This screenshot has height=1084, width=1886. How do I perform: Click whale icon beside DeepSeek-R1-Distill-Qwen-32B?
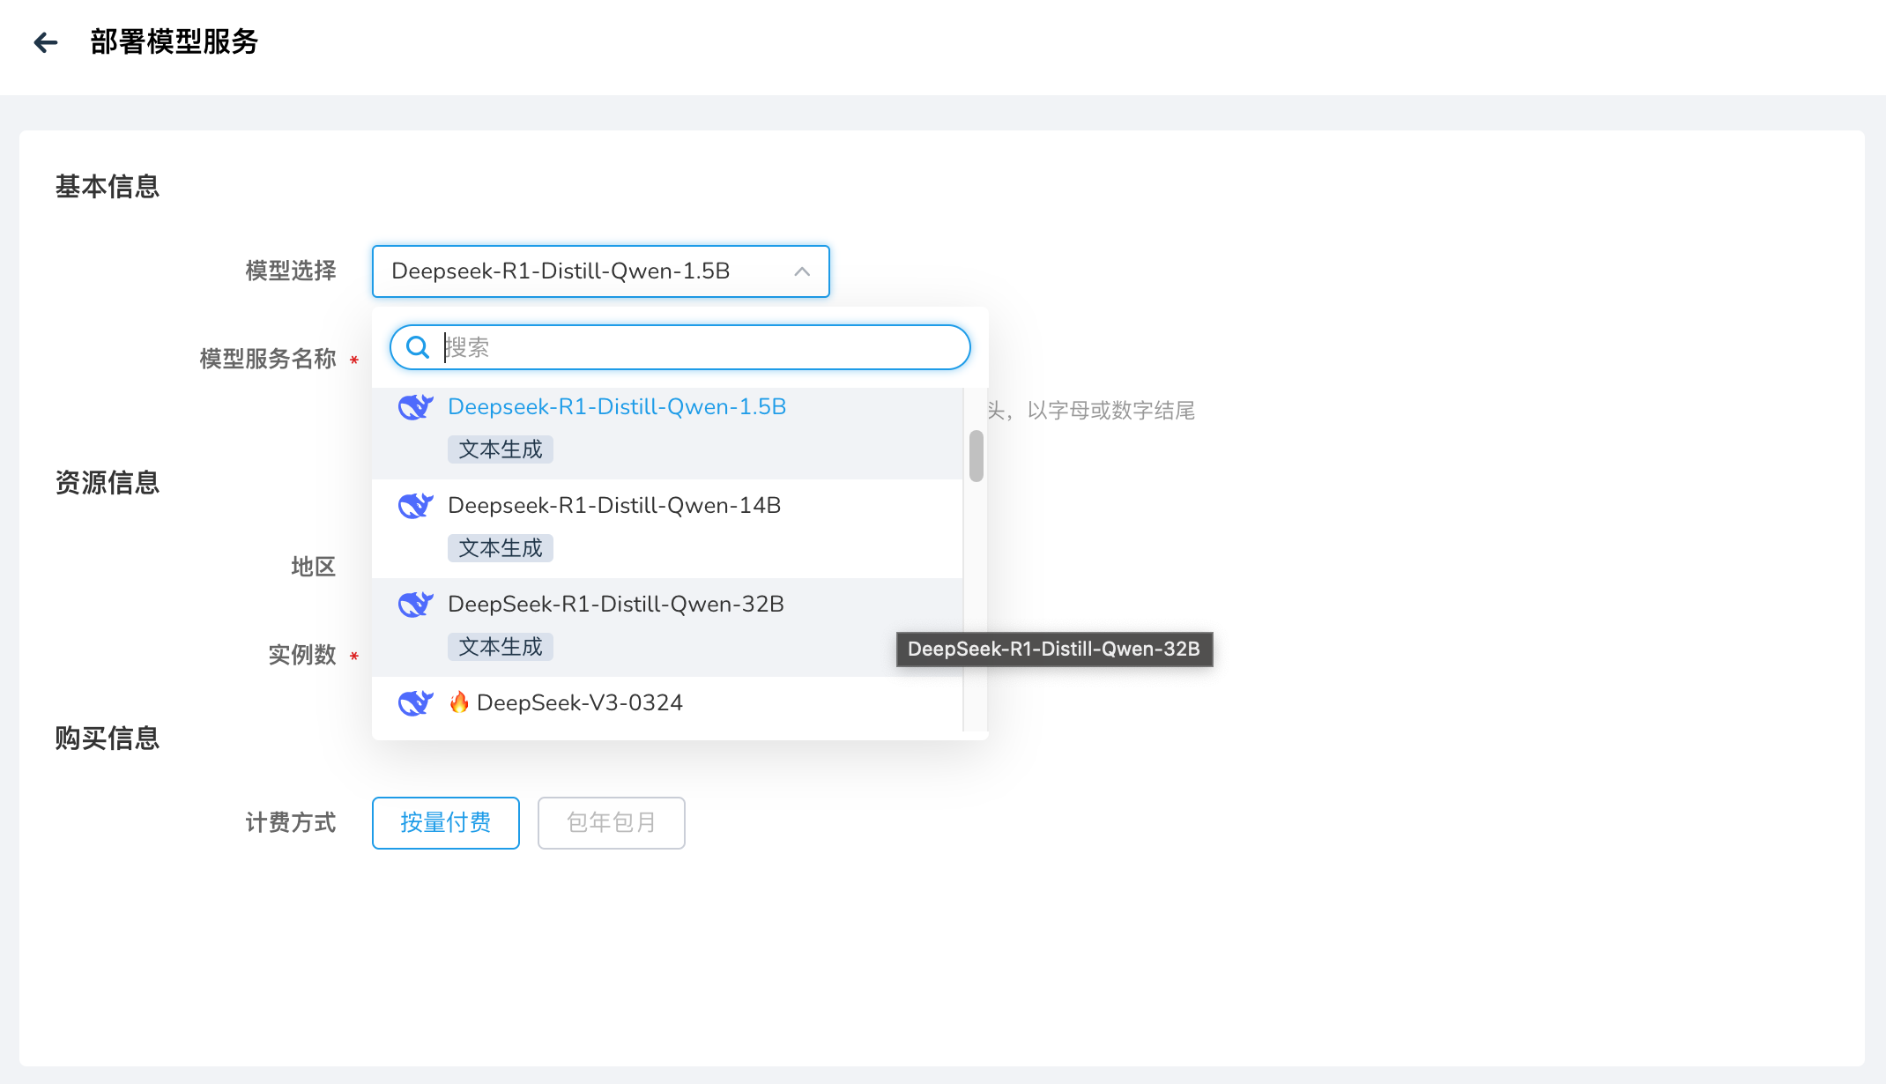(x=415, y=605)
